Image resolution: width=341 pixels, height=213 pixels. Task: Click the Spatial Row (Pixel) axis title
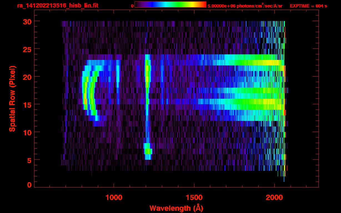pos(12,99)
